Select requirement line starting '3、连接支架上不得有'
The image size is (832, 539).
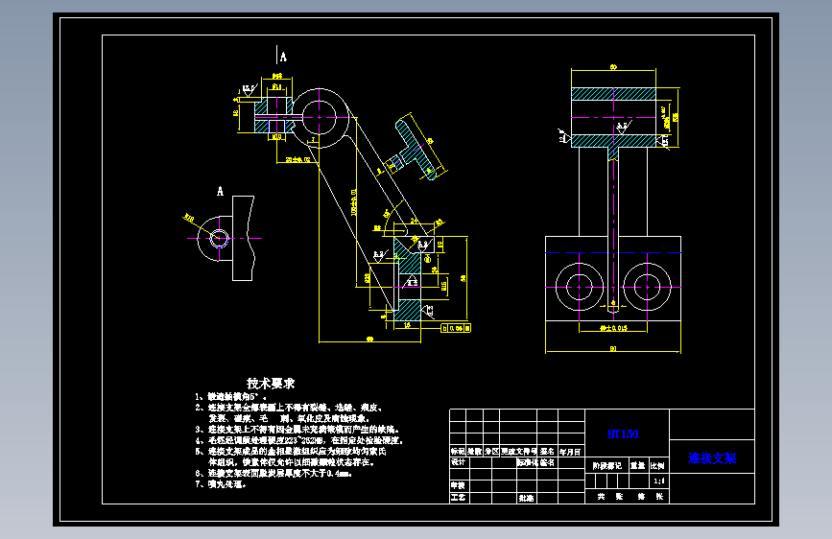297,429
